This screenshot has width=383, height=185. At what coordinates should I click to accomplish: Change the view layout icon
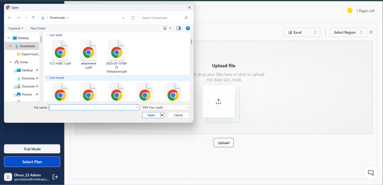(x=165, y=28)
